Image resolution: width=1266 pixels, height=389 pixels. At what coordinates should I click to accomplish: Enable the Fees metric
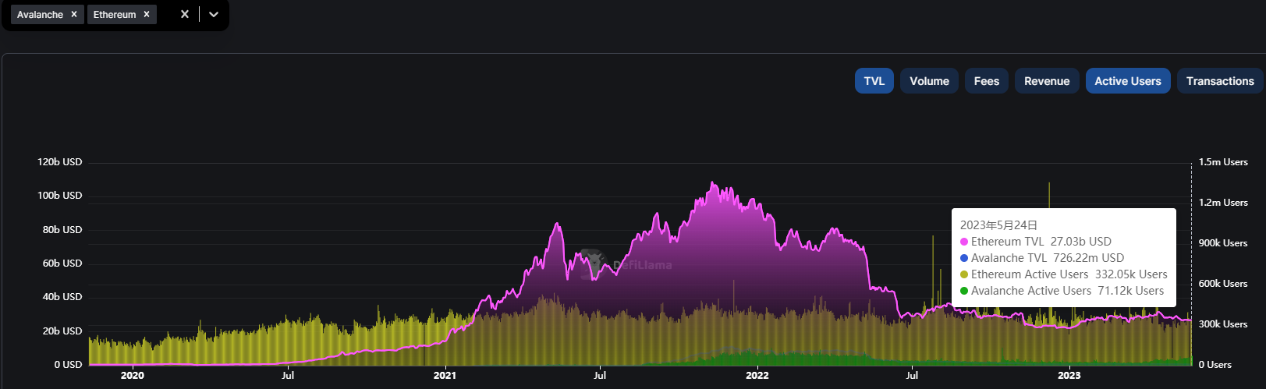tap(986, 81)
